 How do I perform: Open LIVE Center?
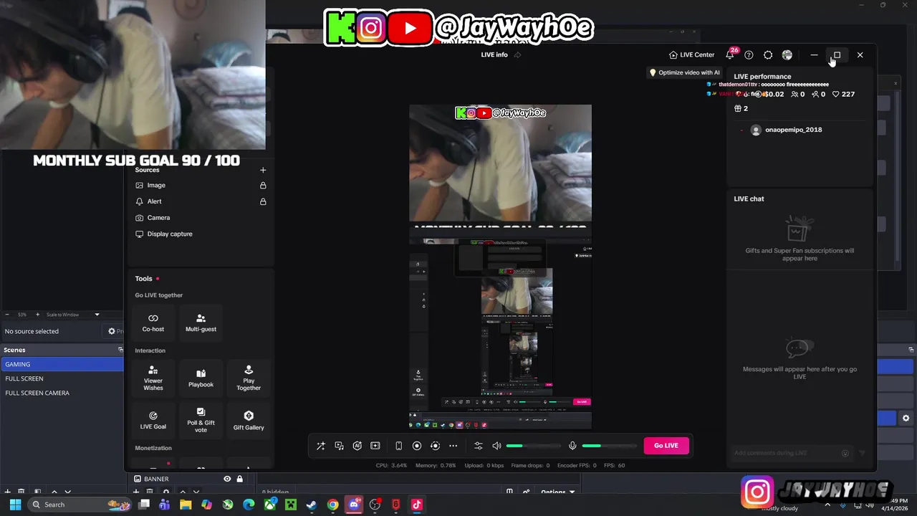691,55
